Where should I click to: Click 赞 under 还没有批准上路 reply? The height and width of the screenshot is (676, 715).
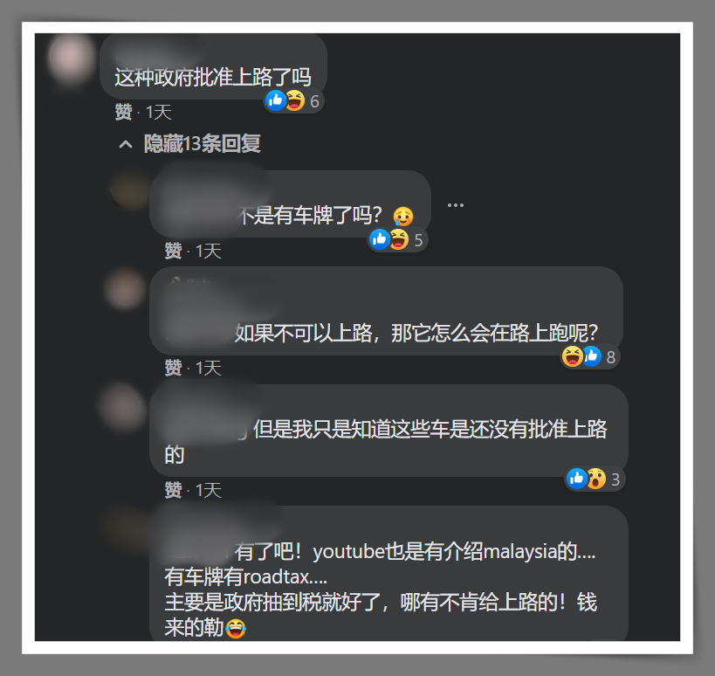click(x=173, y=490)
